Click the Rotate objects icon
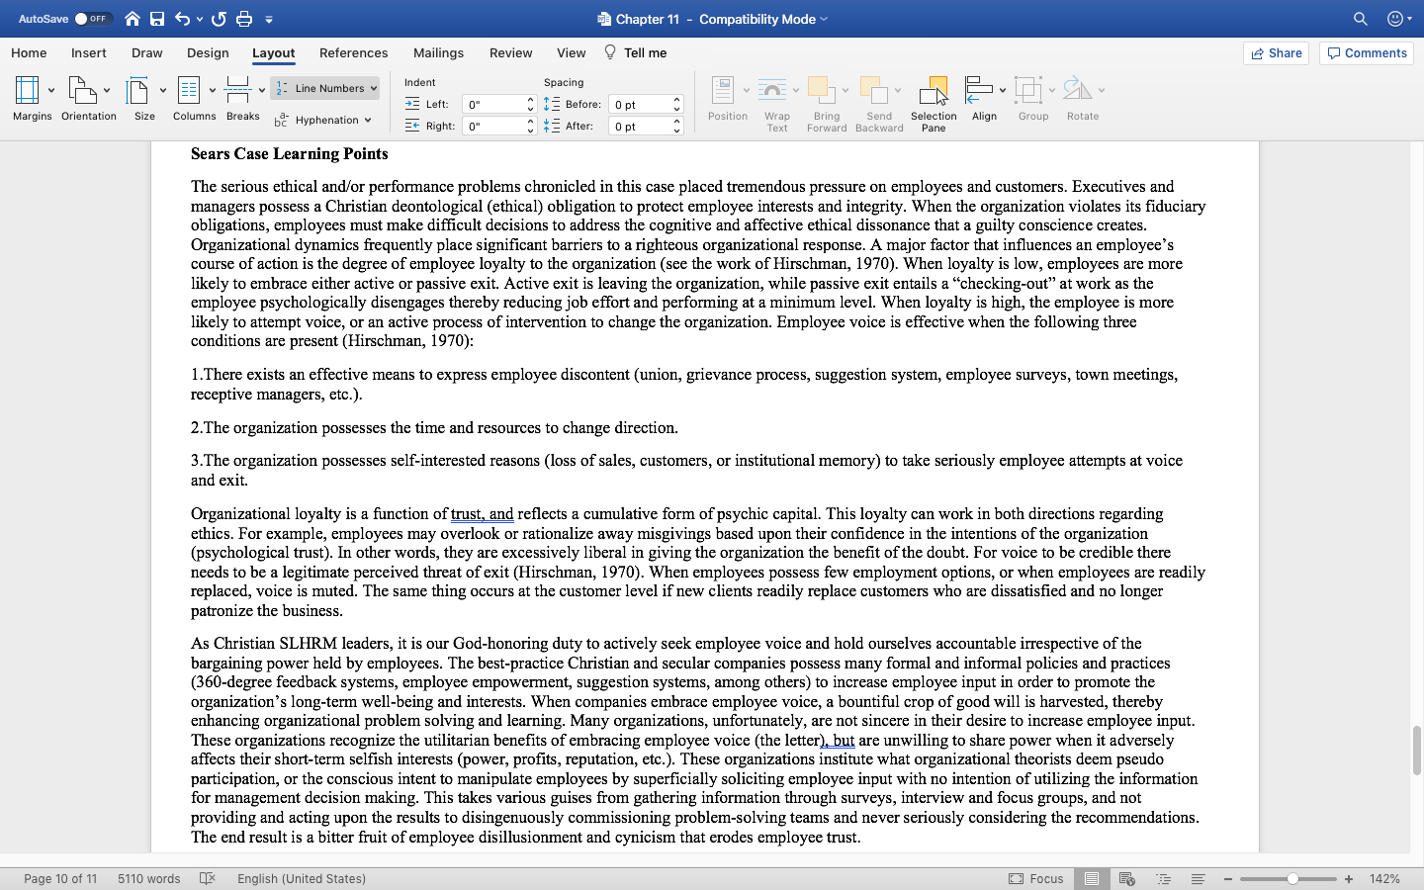This screenshot has height=890, width=1424. pos(1078,90)
